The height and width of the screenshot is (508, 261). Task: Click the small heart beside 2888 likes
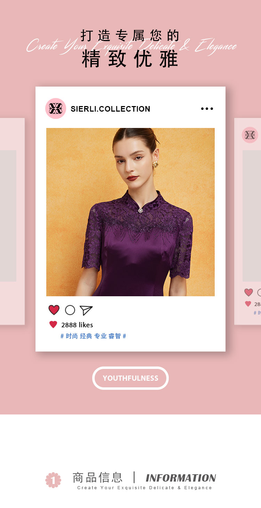[53, 325]
